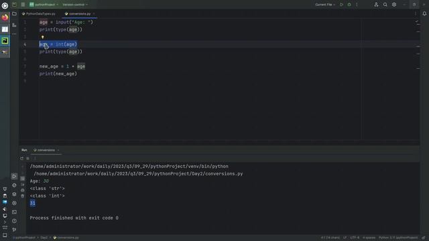The image size is (429, 241).
Task: Launch Firefox from the Ubuntu dock
Action: (x=5, y=17)
